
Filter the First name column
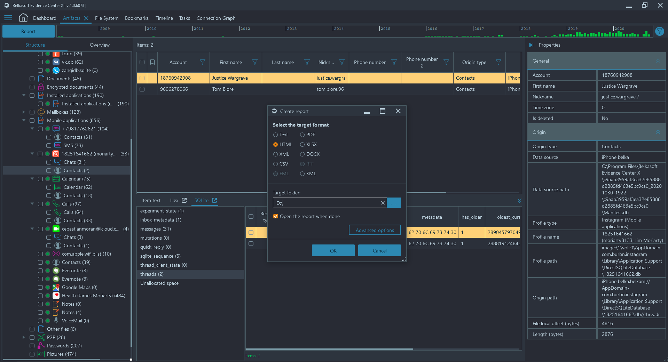(x=255, y=62)
